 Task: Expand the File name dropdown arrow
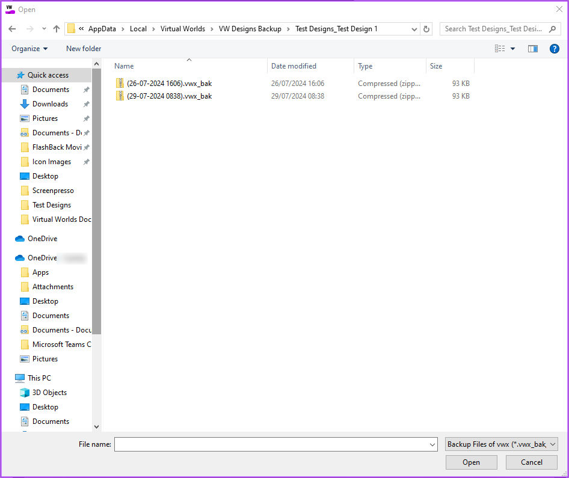pyautogui.click(x=432, y=444)
